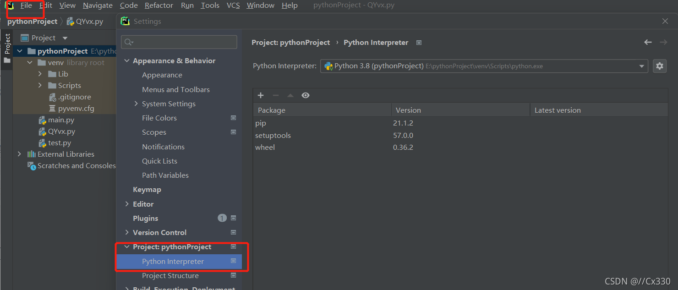Open the Run menu

coord(187,5)
